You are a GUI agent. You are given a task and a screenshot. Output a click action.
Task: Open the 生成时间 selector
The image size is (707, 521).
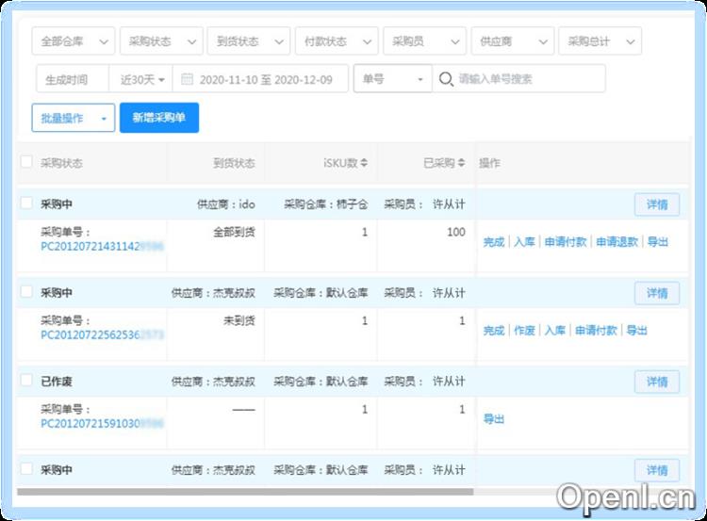(x=73, y=79)
